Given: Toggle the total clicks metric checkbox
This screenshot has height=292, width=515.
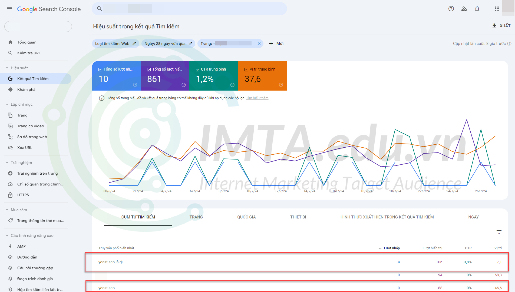Looking at the screenshot, I should [x=100, y=69].
